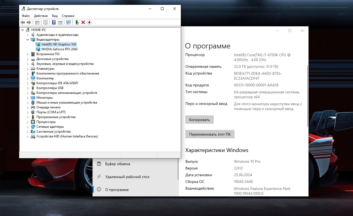Open the Действие menu
This screenshot has height=216, width=353.
(41, 16)
